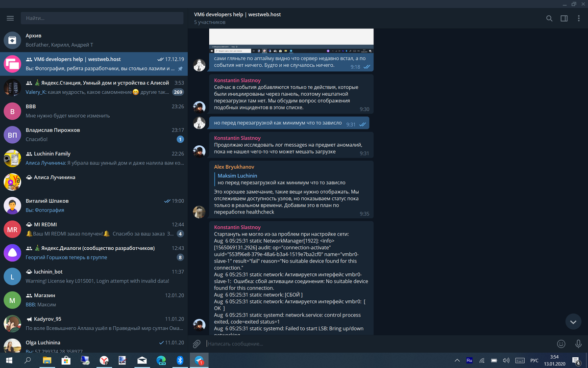Open Яндекс.Диалоги developers community chat

point(94,252)
